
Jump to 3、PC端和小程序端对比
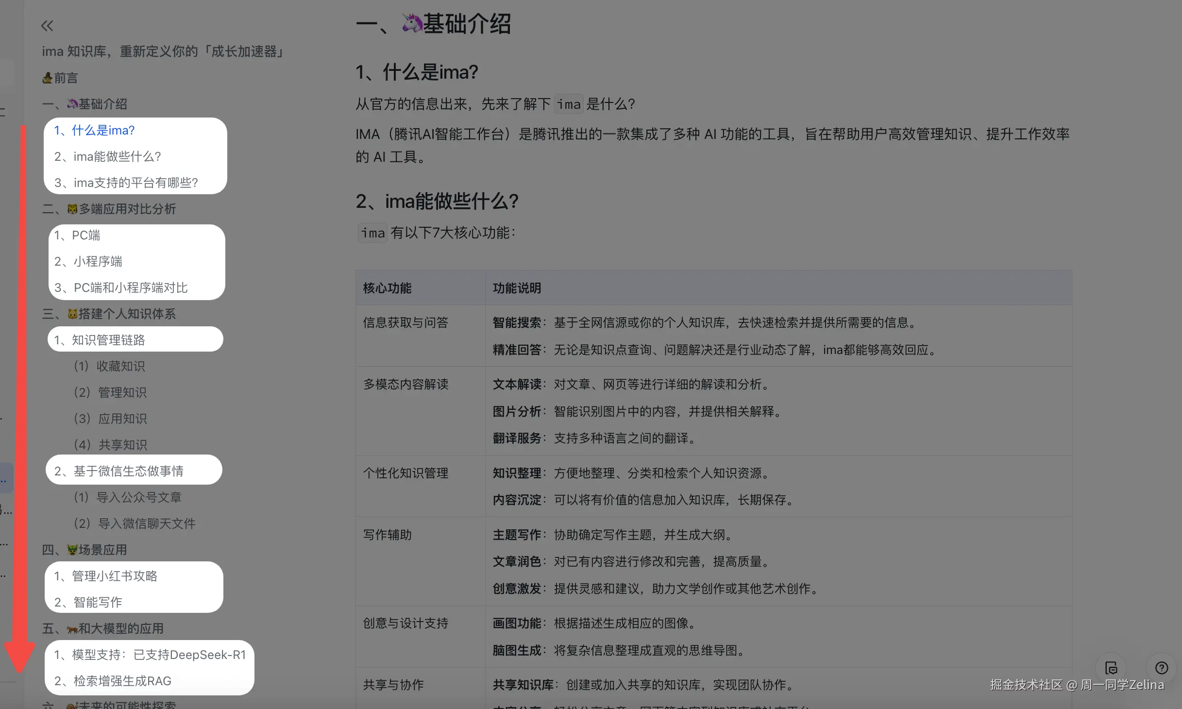pyautogui.click(x=121, y=287)
